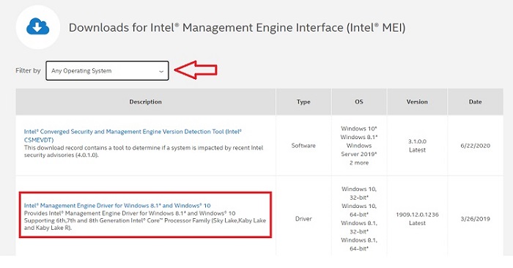
Task: Select the 'Driver' type cell
Action: (303, 219)
